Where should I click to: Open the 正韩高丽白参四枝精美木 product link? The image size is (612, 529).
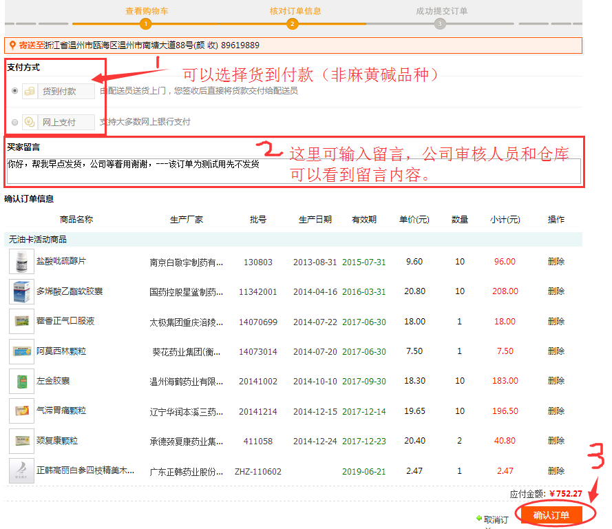pos(85,470)
